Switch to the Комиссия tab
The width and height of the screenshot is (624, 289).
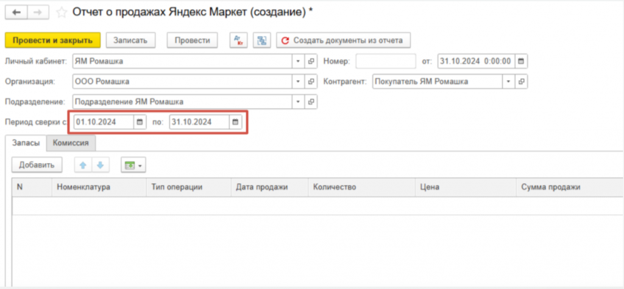click(x=71, y=143)
